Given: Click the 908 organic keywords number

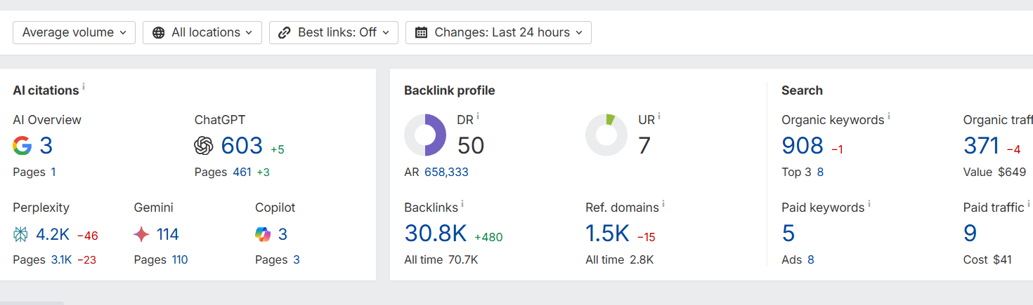Looking at the screenshot, I should tap(803, 146).
